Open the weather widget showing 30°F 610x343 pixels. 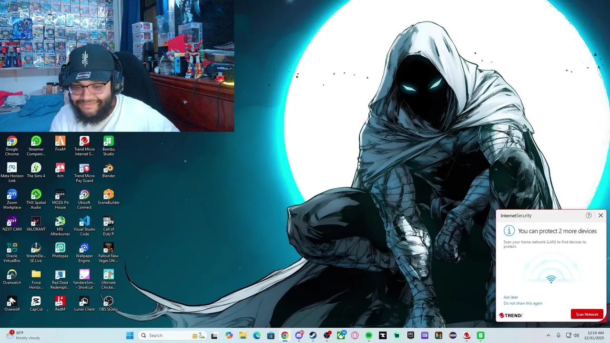[x=23, y=335]
